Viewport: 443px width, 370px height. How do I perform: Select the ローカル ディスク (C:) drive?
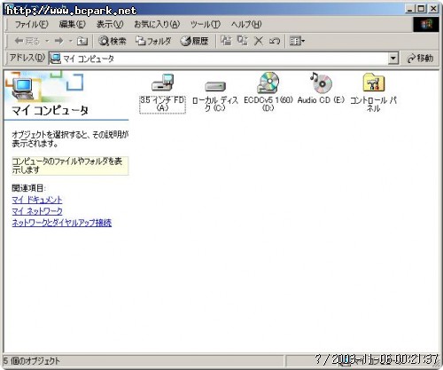point(215,96)
